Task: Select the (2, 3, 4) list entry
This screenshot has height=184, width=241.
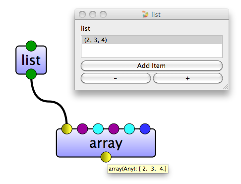Action: coord(152,40)
